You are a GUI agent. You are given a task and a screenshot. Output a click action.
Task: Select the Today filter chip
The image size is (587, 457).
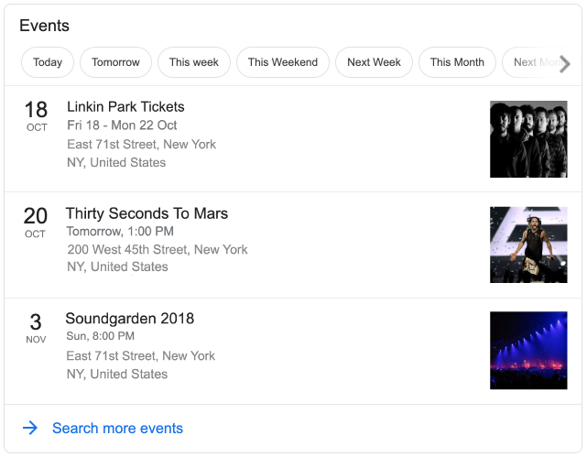click(x=48, y=62)
